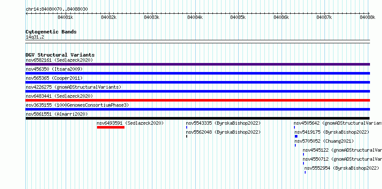Screen dimensions: 382x189
Task: Click the 84084k ruler tick label
Action: 195,17
